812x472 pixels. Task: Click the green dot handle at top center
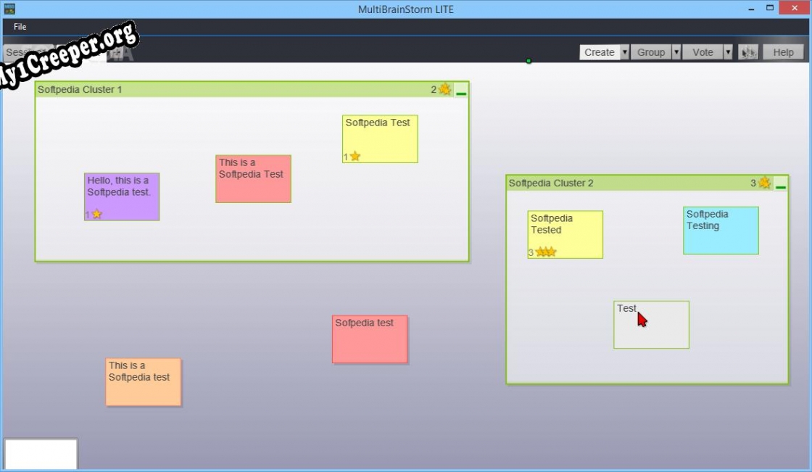coord(529,61)
